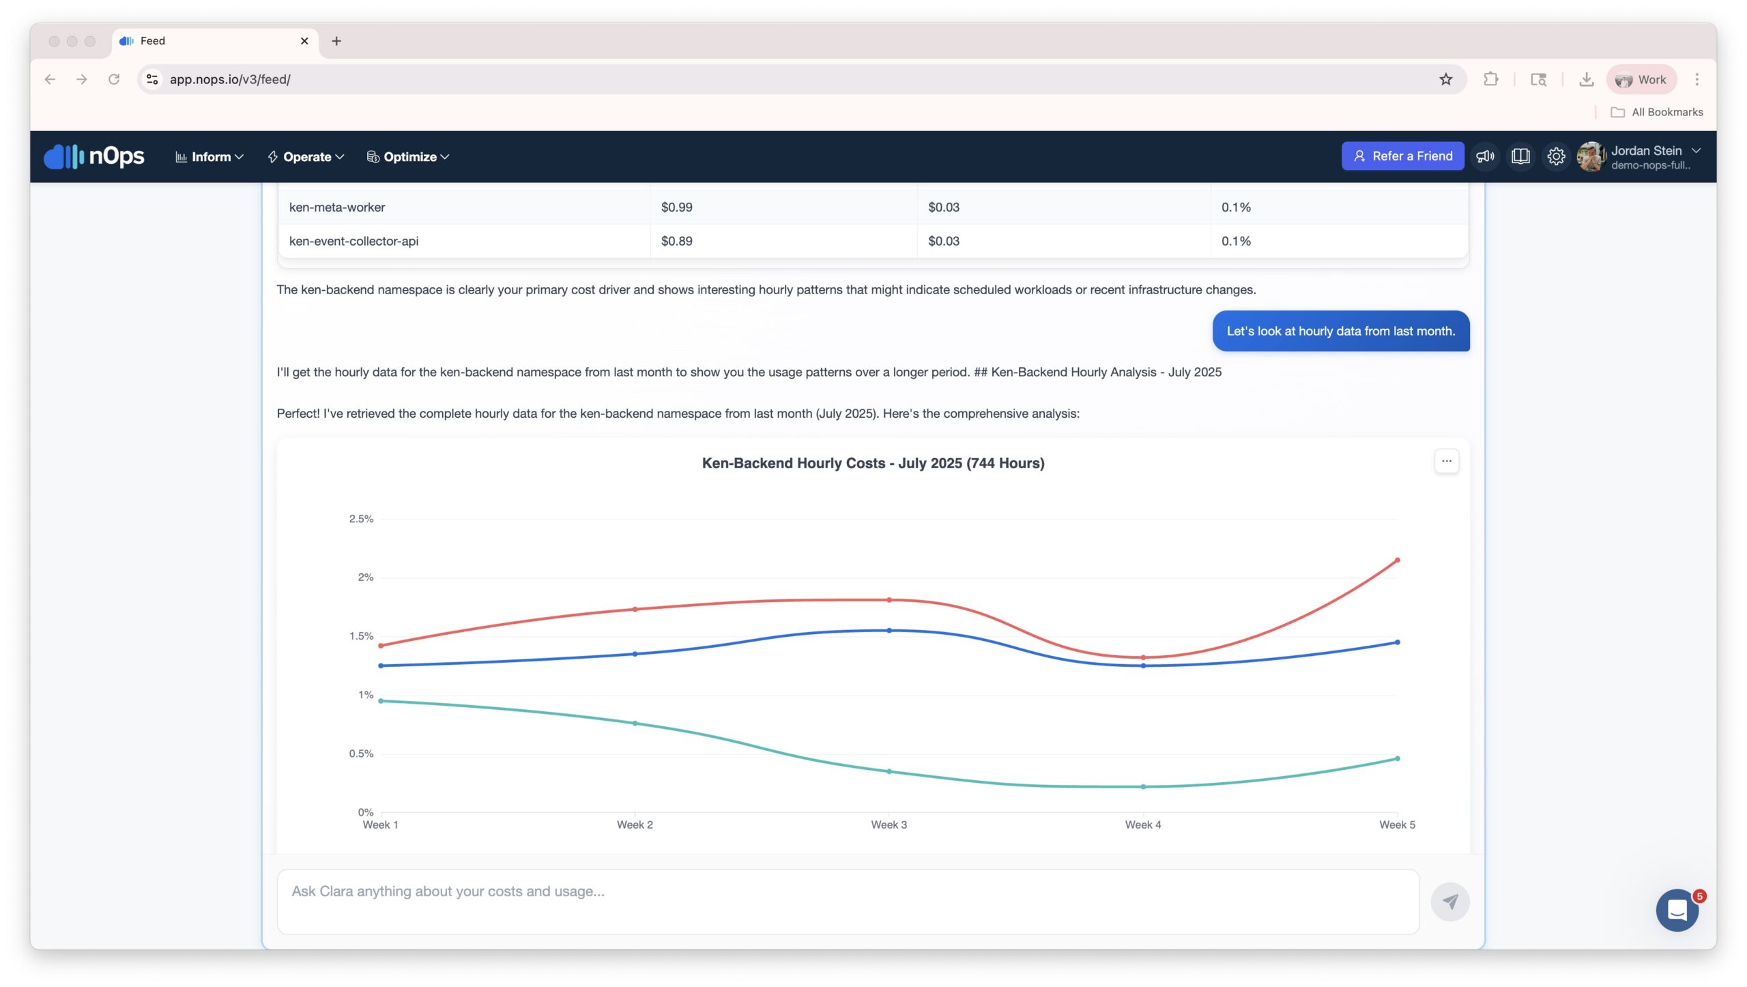1747x987 pixels.
Task: Click the red line's Week 5 data point
Action: [x=1397, y=560]
